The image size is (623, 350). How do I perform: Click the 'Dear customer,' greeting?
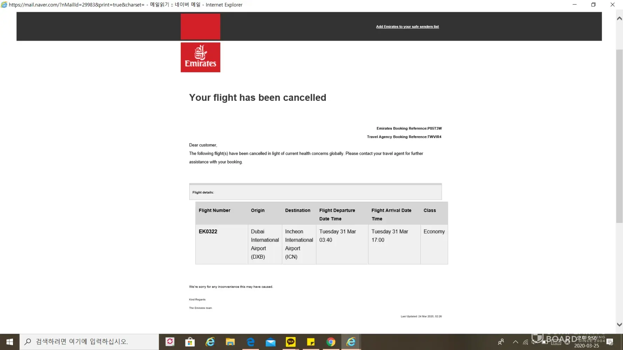tap(203, 145)
